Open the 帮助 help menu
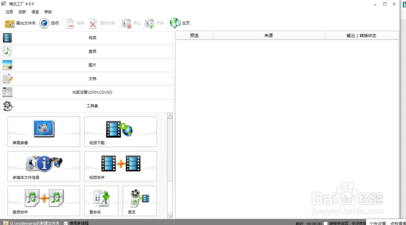The width and height of the screenshot is (406, 225). [x=48, y=12]
